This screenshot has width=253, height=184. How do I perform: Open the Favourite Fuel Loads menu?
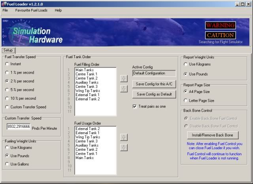click(x=31, y=10)
